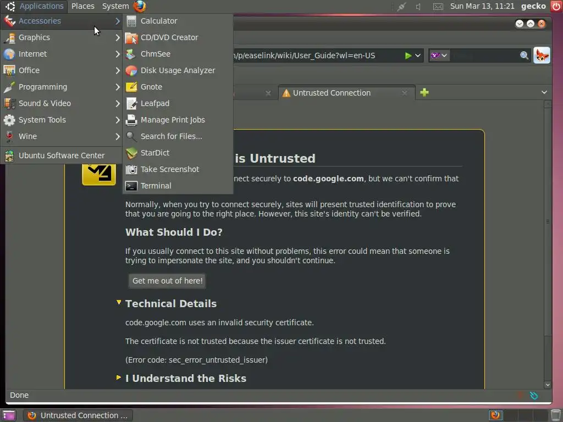563x422 pixels.
Task: Click the Office category icon
Action: click(9, 70)
